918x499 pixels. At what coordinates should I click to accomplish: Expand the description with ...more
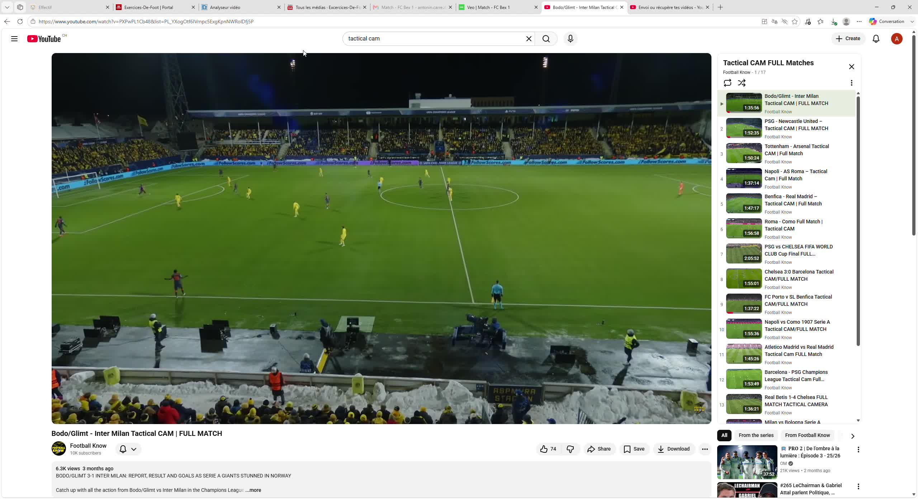pyautogui.click(x=253, y=490)
